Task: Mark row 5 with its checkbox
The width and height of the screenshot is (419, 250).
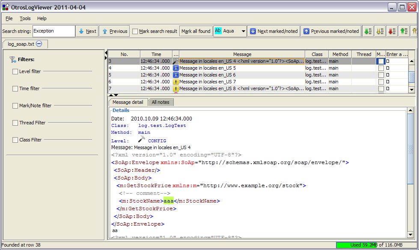Action: click(x=381, y=75)
